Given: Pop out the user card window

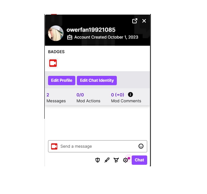Looking at the screenshot, I should 135,21.
